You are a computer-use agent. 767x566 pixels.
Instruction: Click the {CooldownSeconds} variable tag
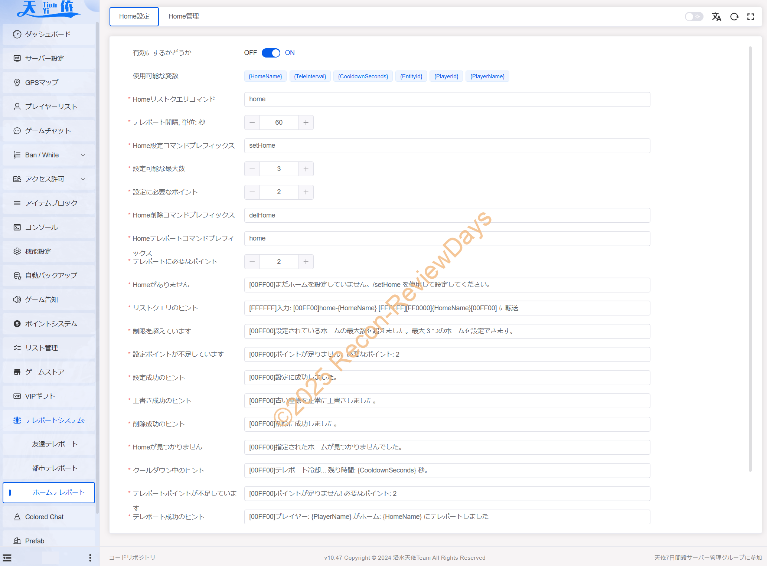pos(363,76)
